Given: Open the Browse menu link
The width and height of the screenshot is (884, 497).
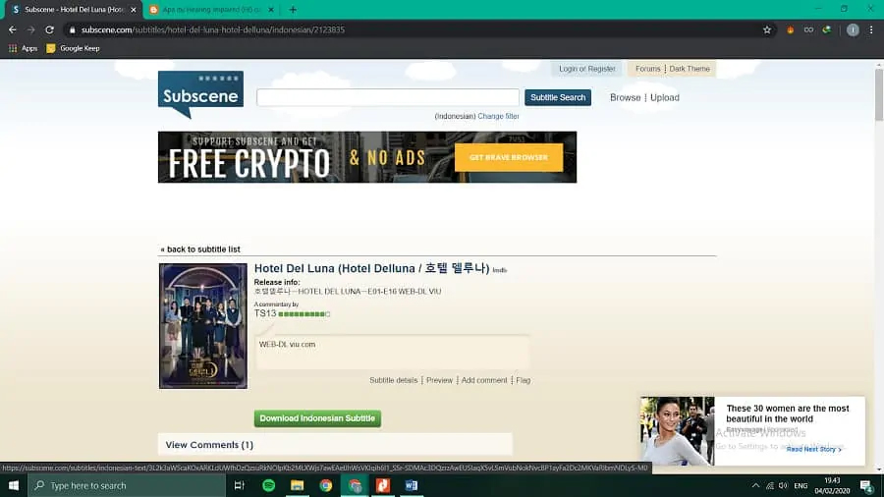Looking at the screenshot, I should (x=626, y=97).
